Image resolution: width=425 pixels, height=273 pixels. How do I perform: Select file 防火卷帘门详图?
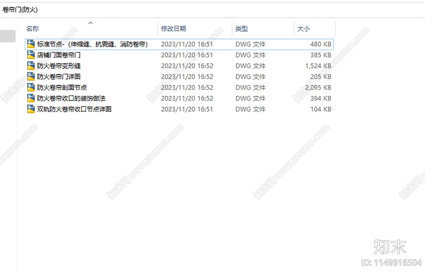[x=59, y=76]
